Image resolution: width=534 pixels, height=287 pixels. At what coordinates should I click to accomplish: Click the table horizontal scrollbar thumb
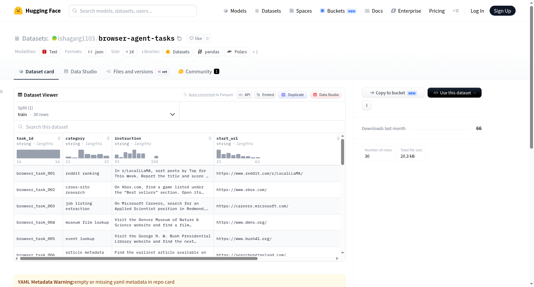[x=139, y=258]
